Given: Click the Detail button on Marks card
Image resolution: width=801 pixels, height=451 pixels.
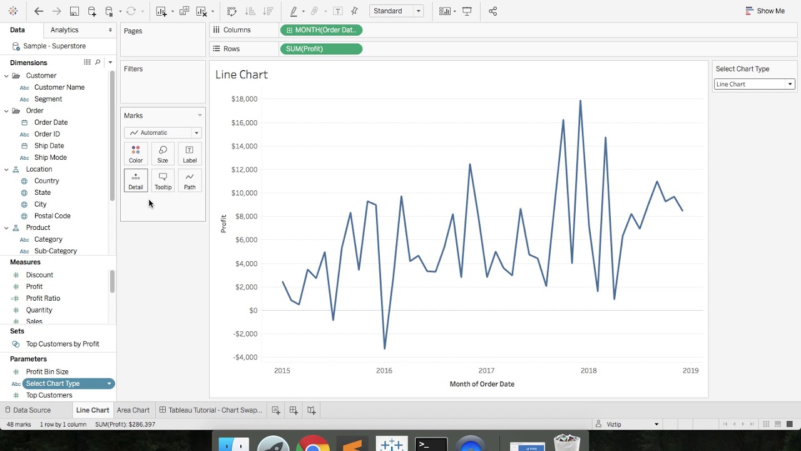Looking at the screenshot, I should pos(136,181).
